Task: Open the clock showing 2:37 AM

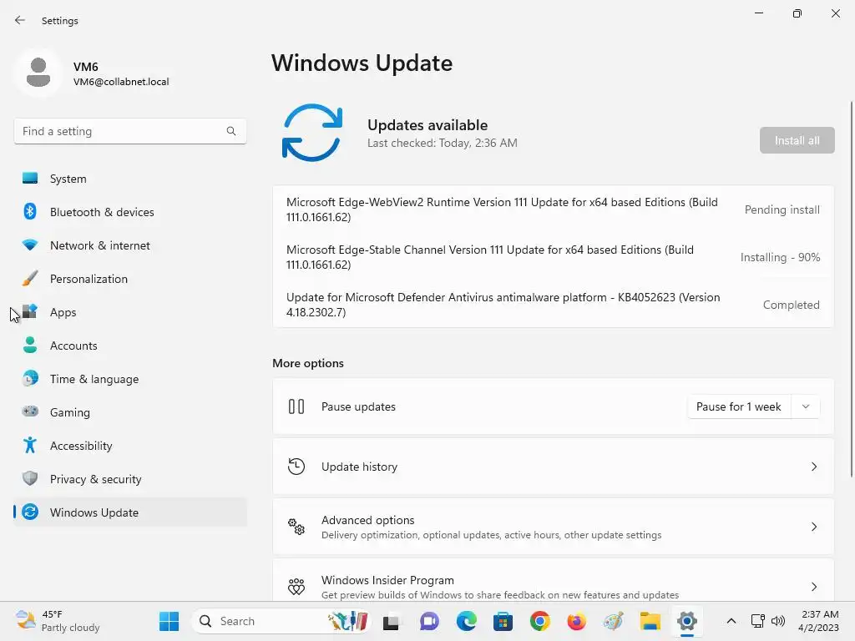Action: [818, 621]
